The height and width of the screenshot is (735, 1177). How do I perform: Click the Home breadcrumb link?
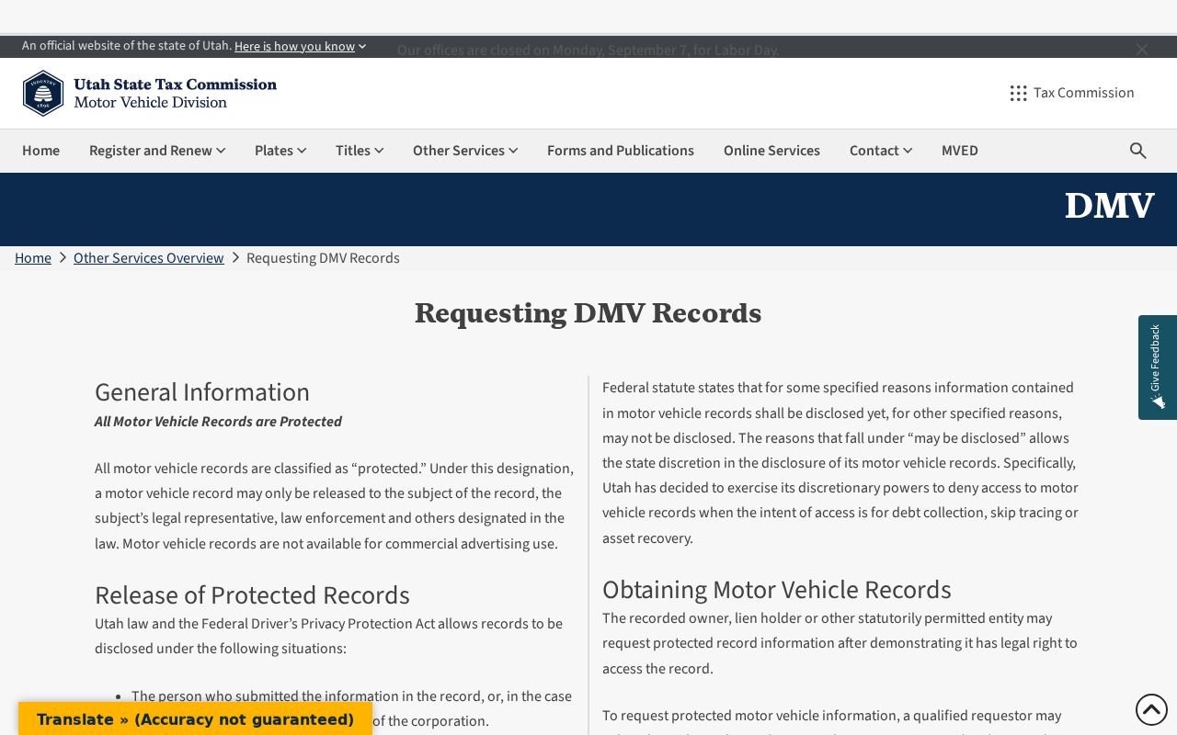tap(33, 258)
